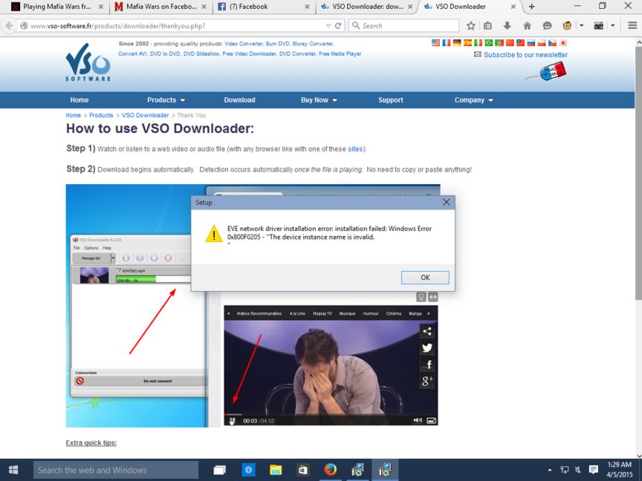Click the Czech flag language
Image resolution: width=642 pixels, height=481 pixels.
click(552, 42)
